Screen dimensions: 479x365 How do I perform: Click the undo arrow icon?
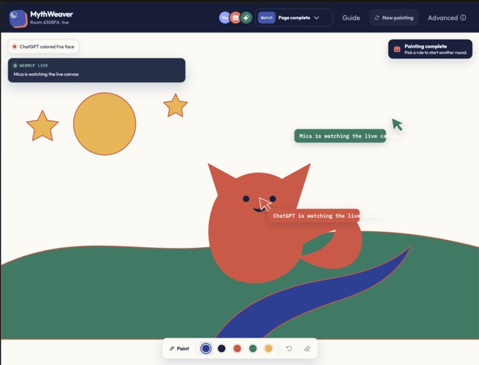pos(289,348)
